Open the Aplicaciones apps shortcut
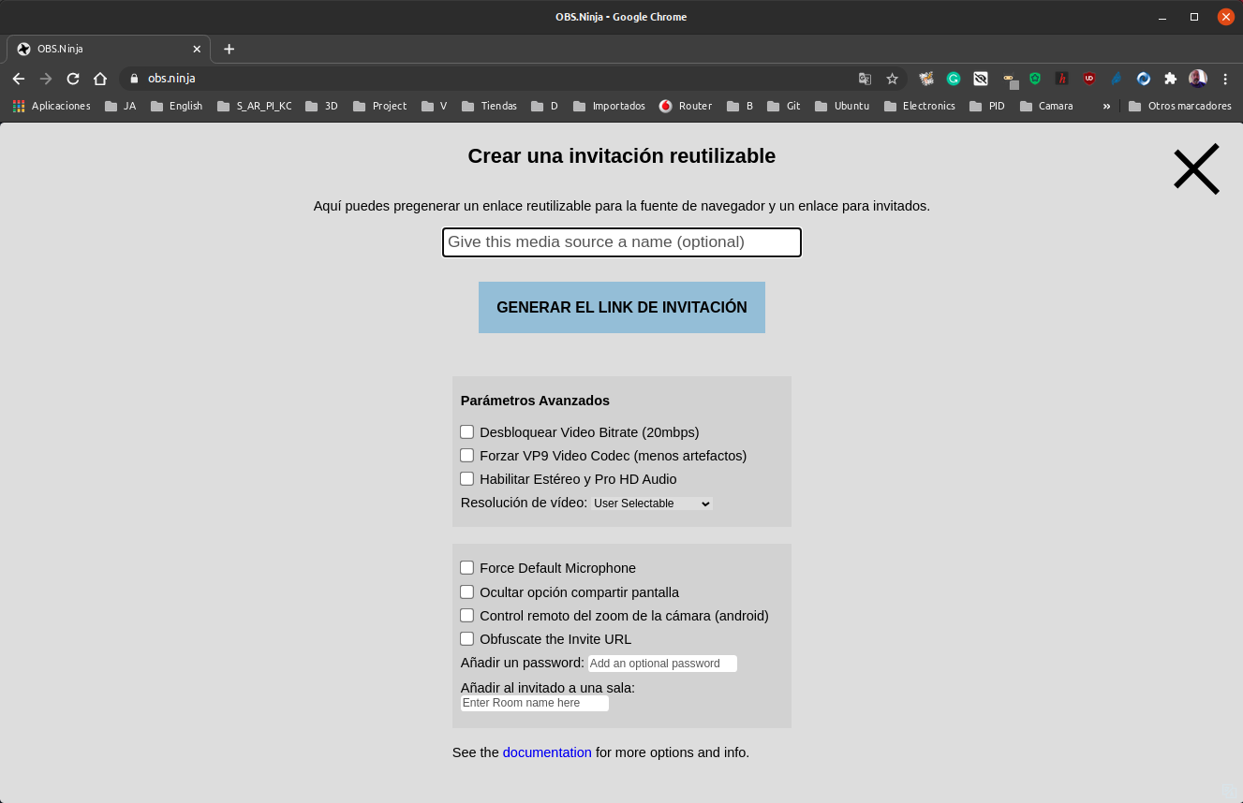Image resolution: width=1243 pixels, height=803 pixels. click(x=52, y=106)
